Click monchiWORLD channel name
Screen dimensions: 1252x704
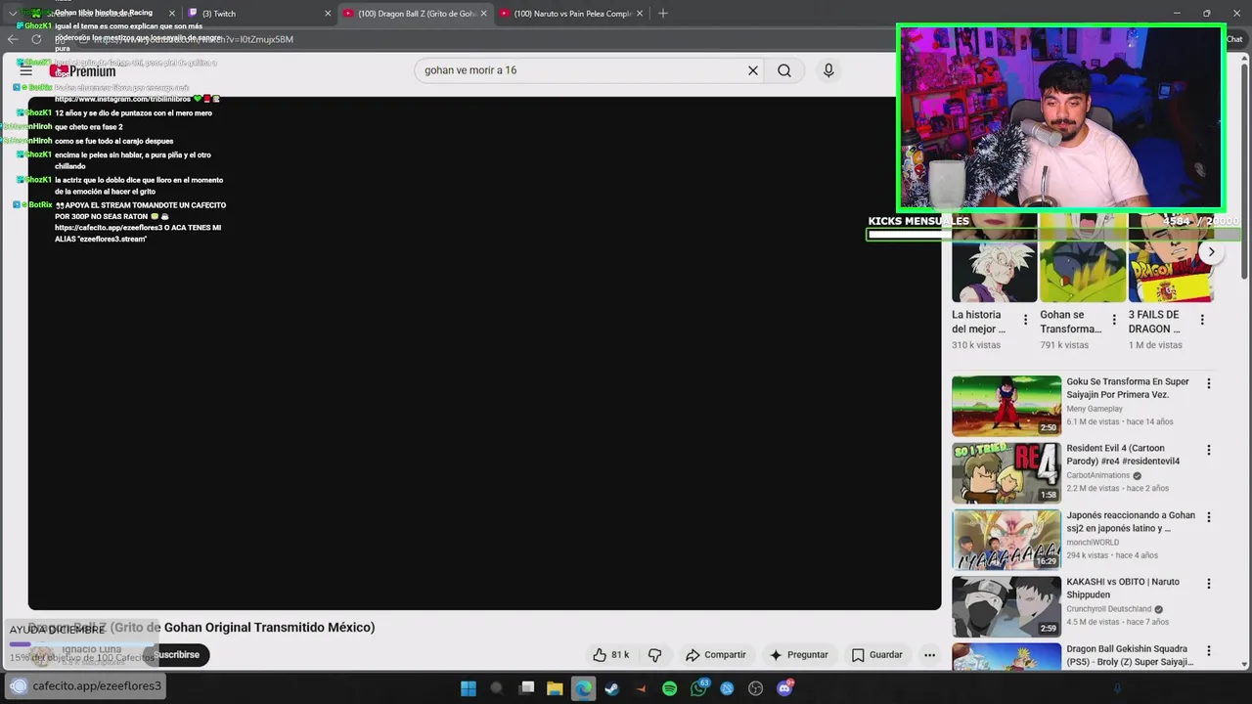click(1093, 543)
